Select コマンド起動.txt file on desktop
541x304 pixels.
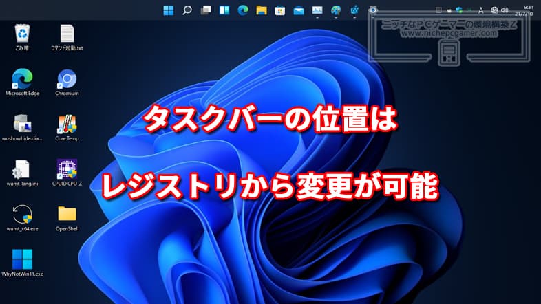point(67,37)
